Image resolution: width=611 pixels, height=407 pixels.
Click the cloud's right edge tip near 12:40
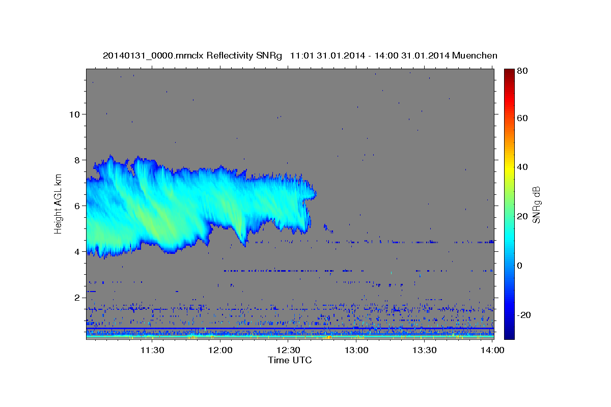pos(314,194)
